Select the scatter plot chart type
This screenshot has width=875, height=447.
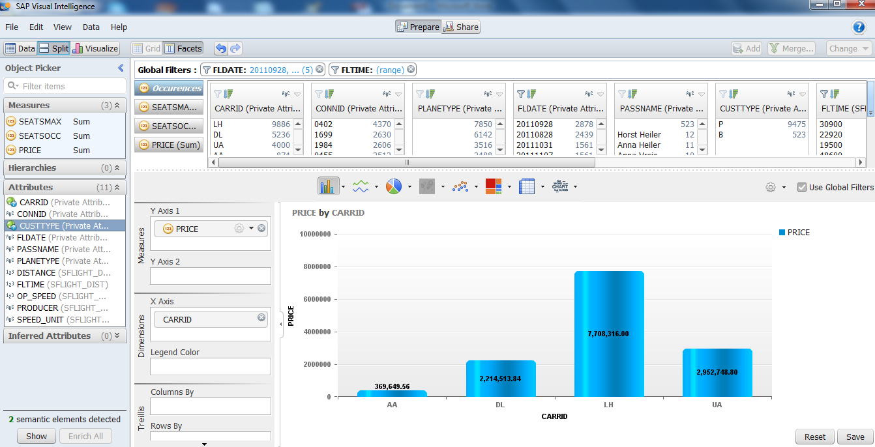click(458, 186)
